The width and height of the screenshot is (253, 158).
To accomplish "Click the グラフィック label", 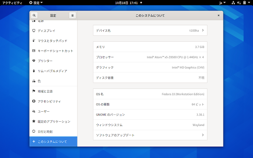I will pos(105,67).
